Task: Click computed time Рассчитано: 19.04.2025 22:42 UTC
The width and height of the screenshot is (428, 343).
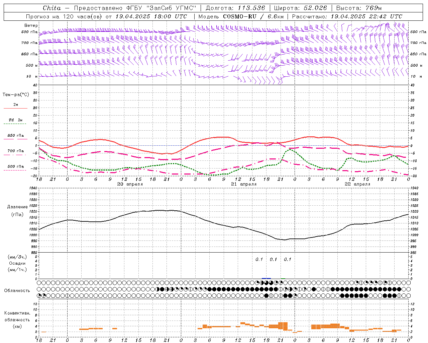Action: pyautogui.click(x=347, y=16)
